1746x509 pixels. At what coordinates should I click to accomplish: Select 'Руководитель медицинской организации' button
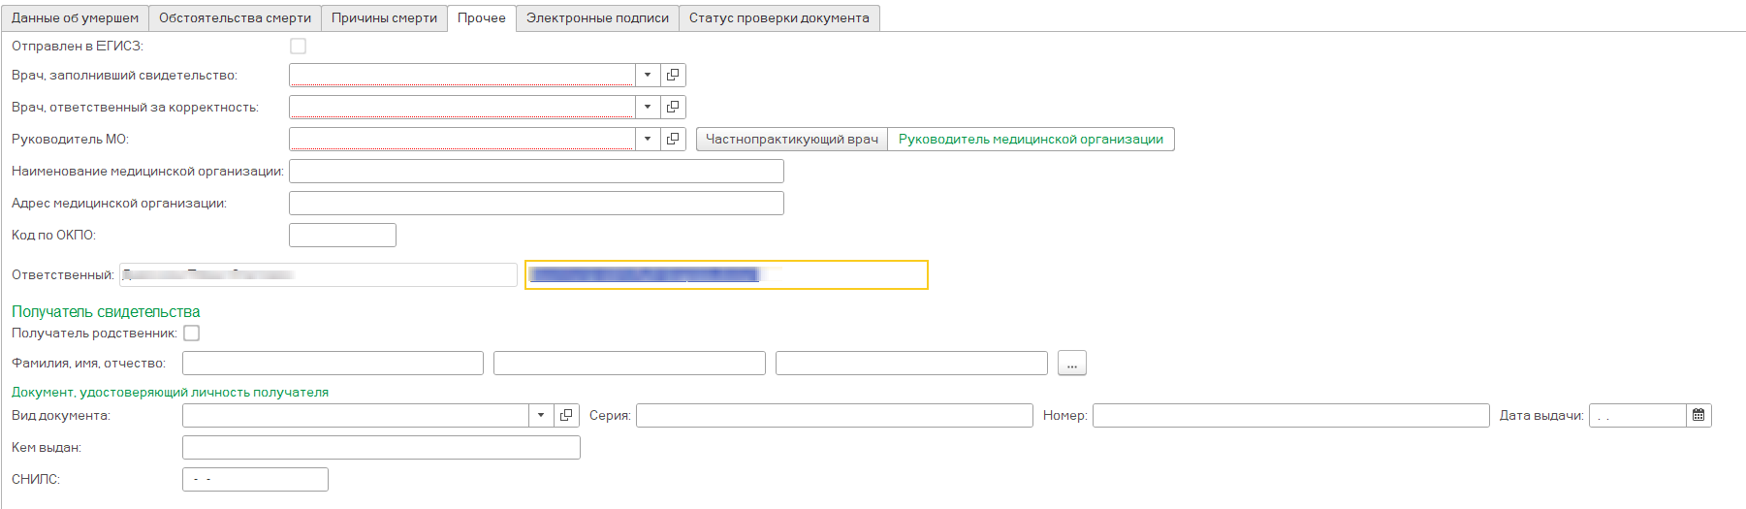click(x=1031, y=140)
